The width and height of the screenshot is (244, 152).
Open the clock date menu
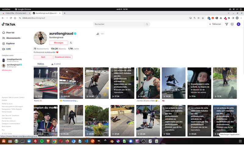(122, 9)
